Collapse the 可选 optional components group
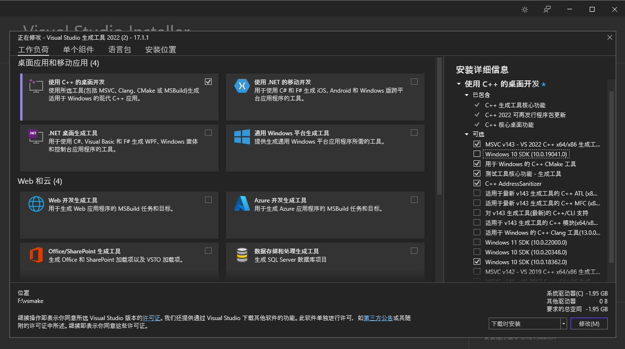The width and height of the screenshot is (625, 349). 467,134
